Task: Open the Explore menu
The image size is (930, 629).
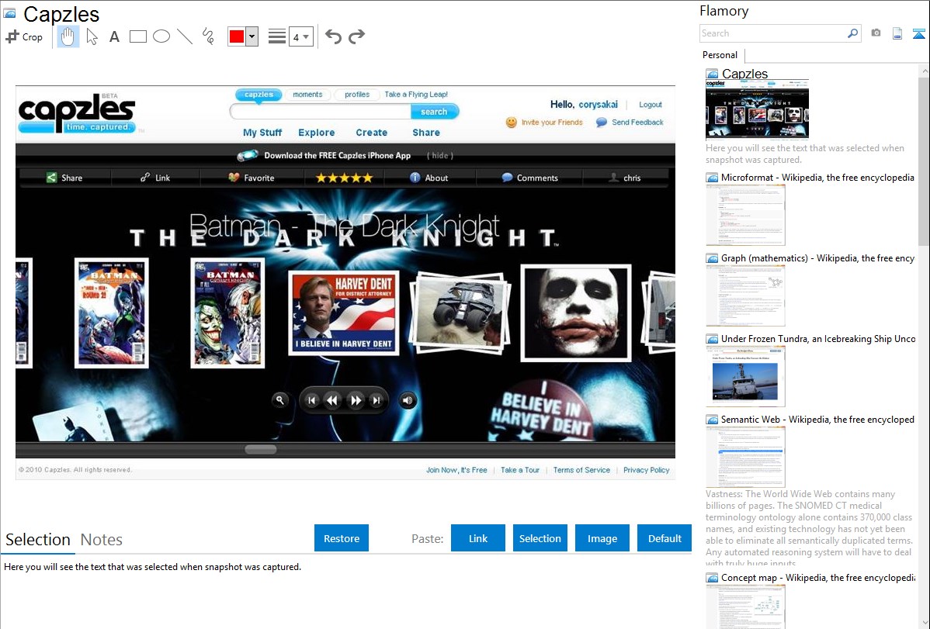Action: (x=316, y=133)
